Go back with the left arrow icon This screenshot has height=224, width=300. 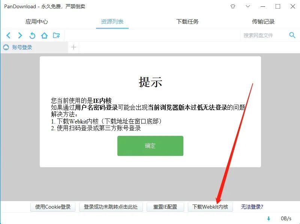pos(8,35)
